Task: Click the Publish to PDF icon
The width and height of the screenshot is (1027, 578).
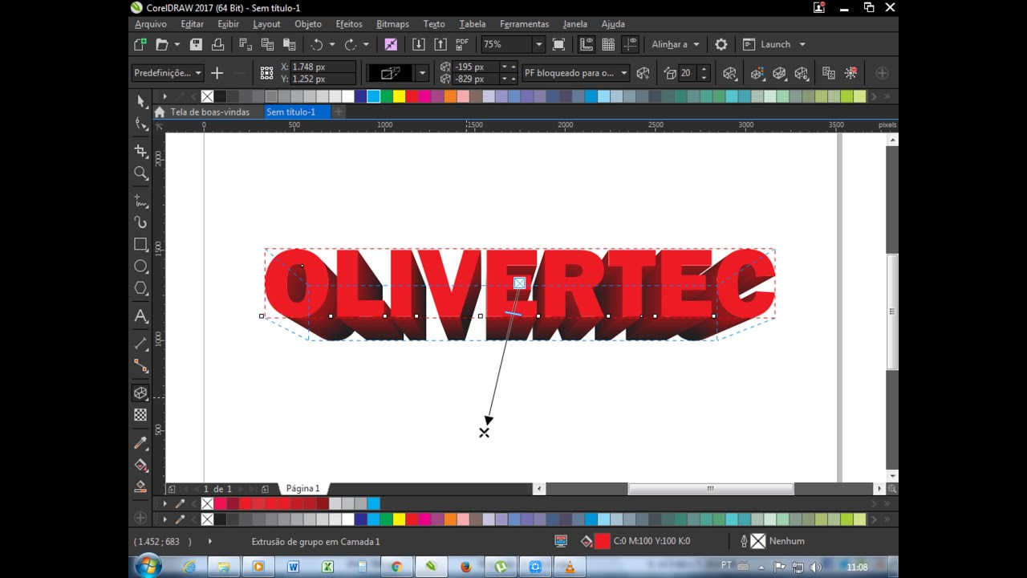Action: [x=462, y=45]
